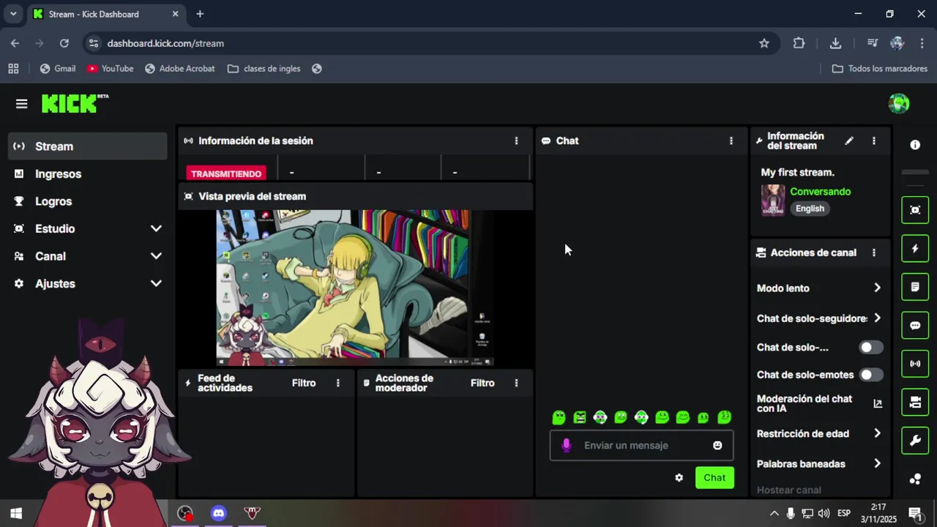Reload the Kick dashboard page
937x527 pixels.
pos(64,43)
